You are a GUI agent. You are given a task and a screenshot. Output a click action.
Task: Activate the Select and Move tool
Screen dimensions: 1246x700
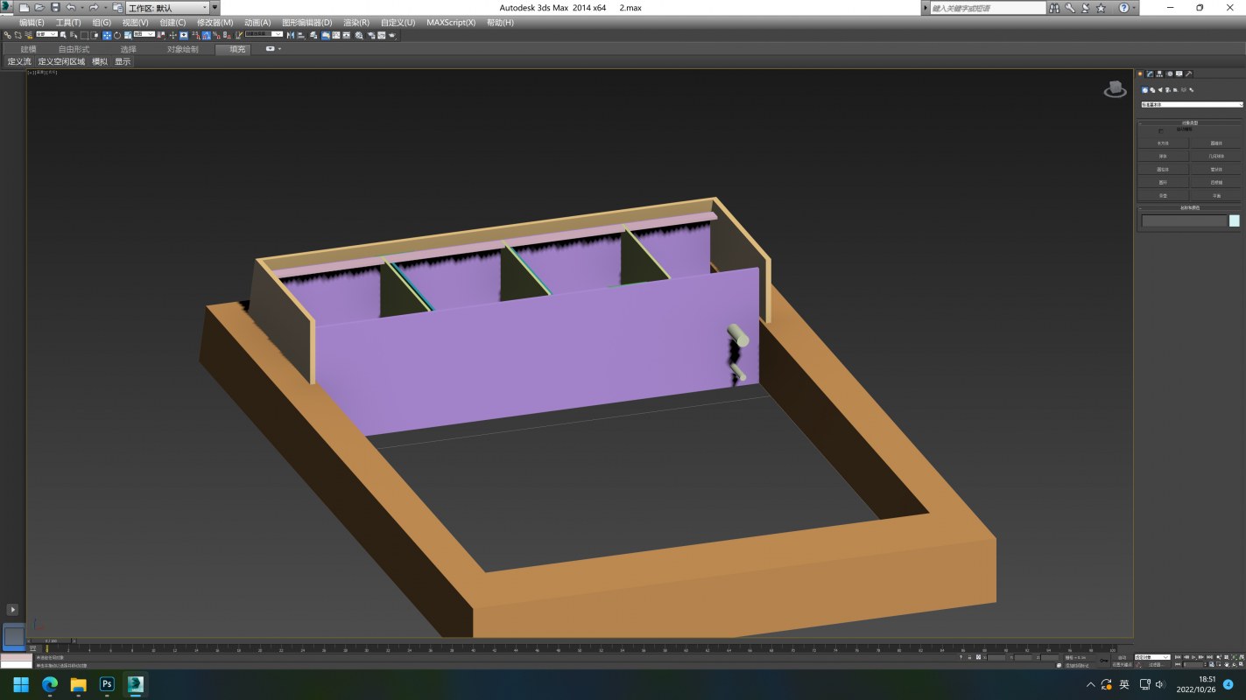click(x=107, y=35)
